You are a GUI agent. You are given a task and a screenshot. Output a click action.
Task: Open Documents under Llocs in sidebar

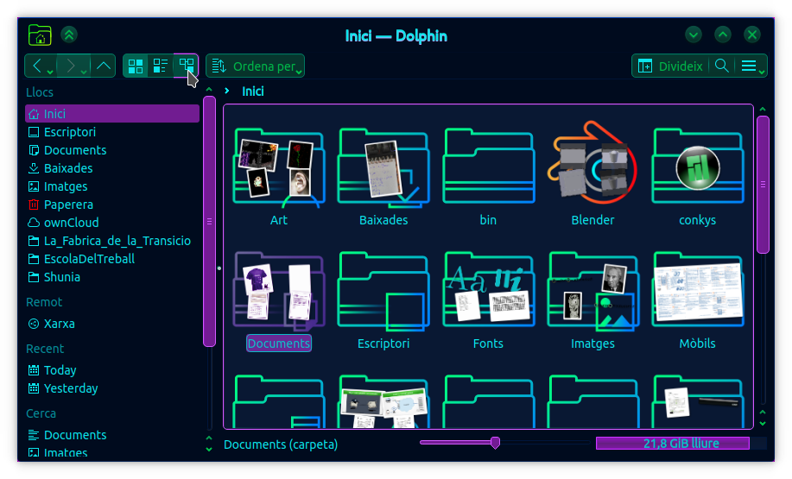click(x=112, y=150)
